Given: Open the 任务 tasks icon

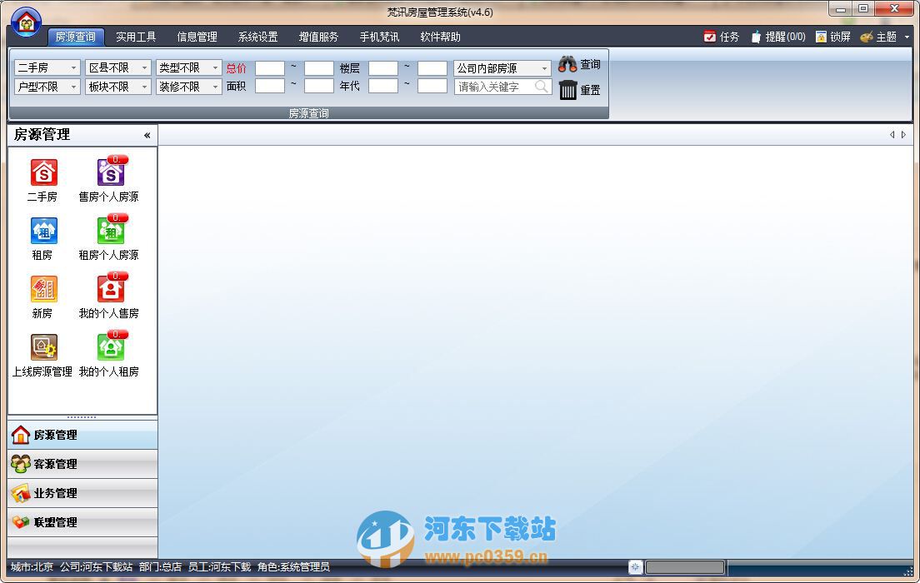Looking at the screenshot, I should pyautogui.click(x=709, y=37).
